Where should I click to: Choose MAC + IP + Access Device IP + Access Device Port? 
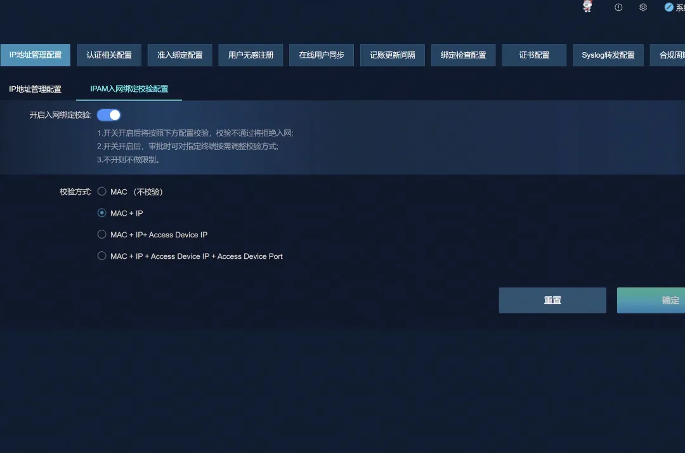pos(101,256)
